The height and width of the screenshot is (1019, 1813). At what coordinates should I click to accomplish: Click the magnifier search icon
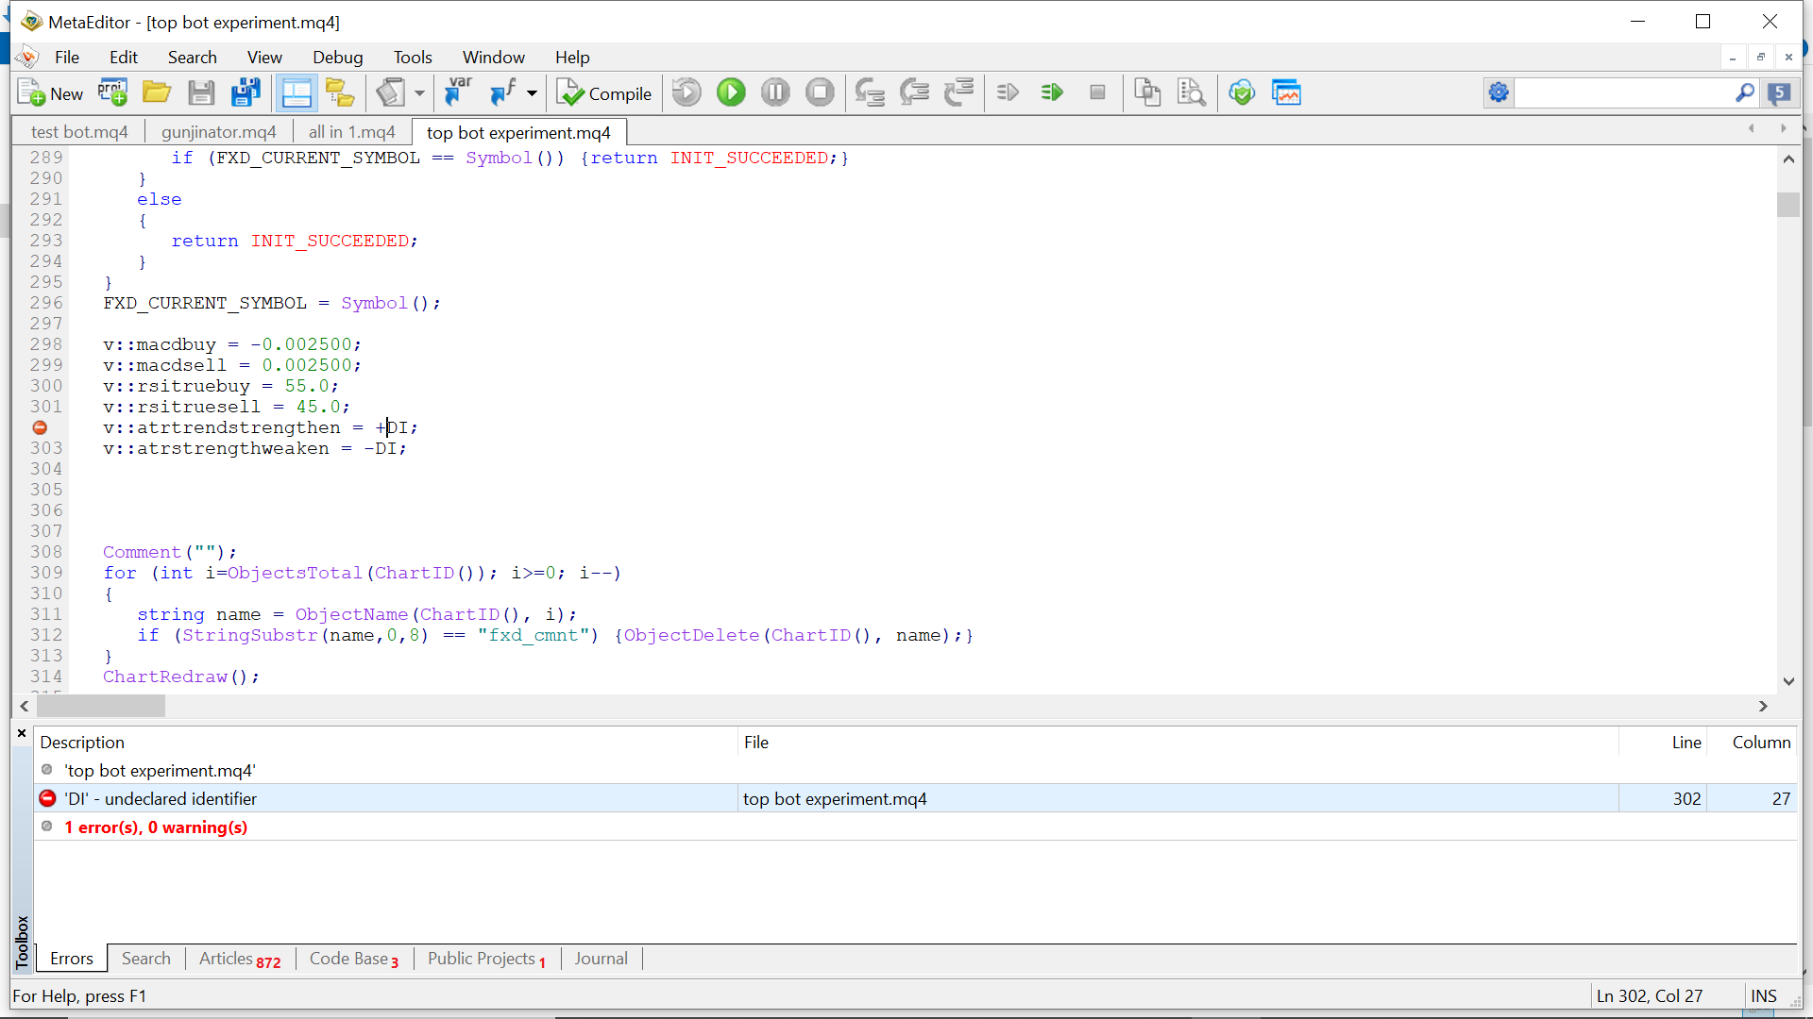point(1745,92)
